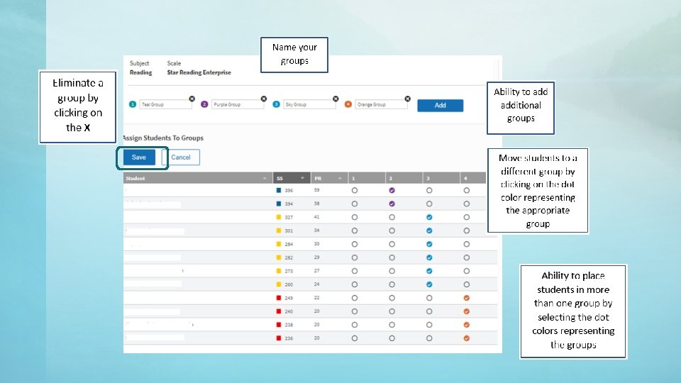Viewport: 681px width, 383px height.
Task: Click the Star Reading Enterprise scale label
Action: click(x=199, y=72)
